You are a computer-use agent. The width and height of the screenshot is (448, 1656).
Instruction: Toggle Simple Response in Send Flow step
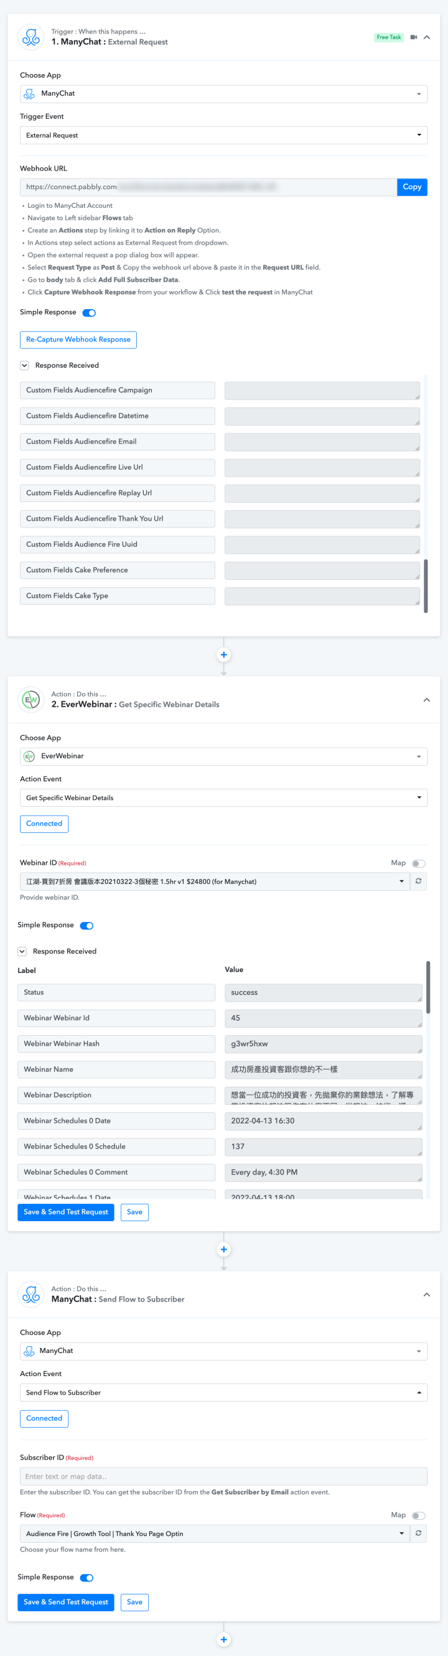(x=86, y=1578)
